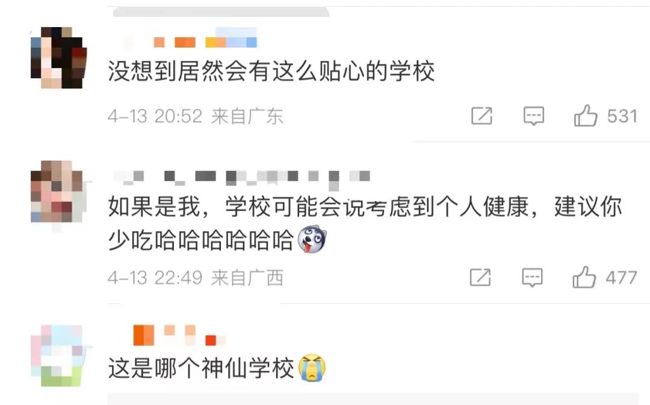The width and height of the screenshot is (650, 405).
Task: Tap the reply bubble icon on the 来自广西 comment
Action: point(532,278)
